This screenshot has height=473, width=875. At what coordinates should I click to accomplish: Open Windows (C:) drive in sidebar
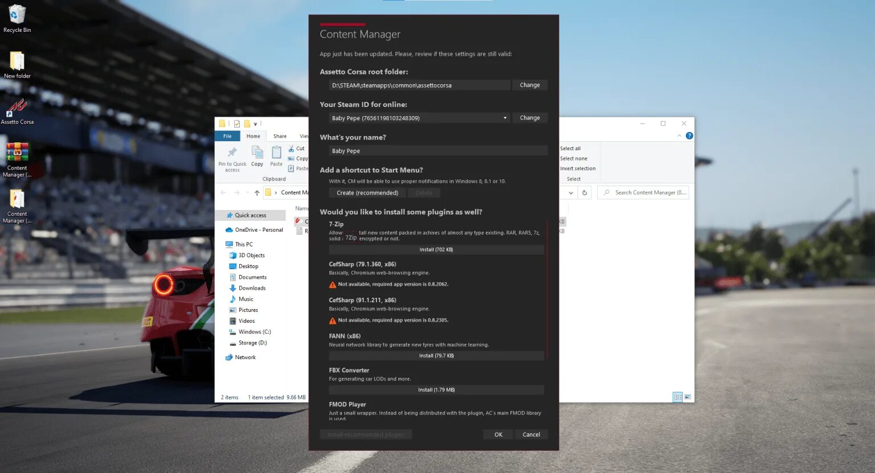point(250,332)
